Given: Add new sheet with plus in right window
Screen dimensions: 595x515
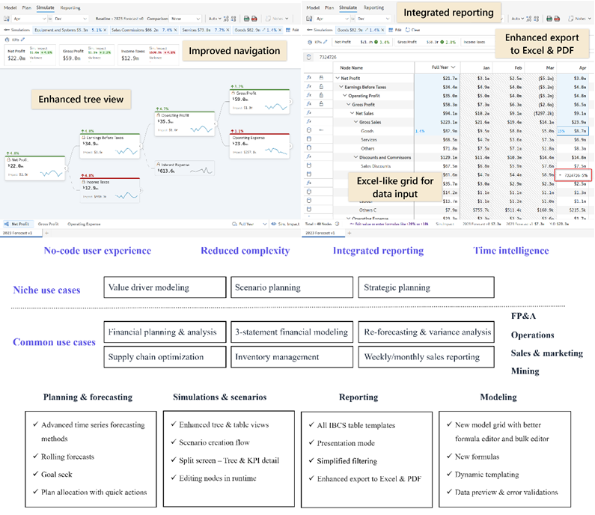Looking at the screenshot, I should point(350,233).
